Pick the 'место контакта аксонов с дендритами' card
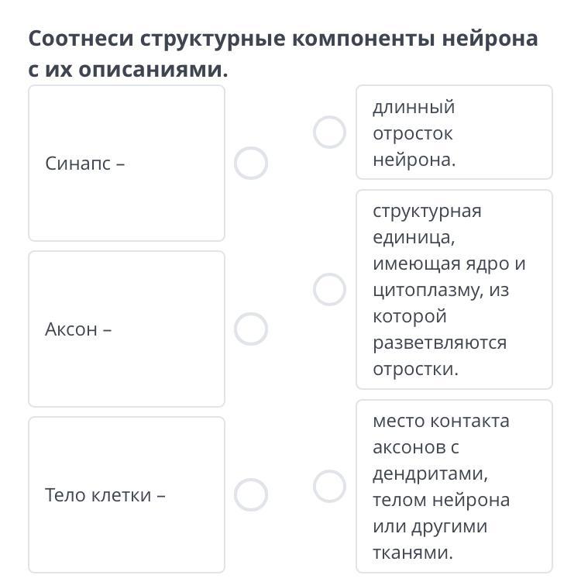The width and height of the screenshot is (581, 582). 454,486
